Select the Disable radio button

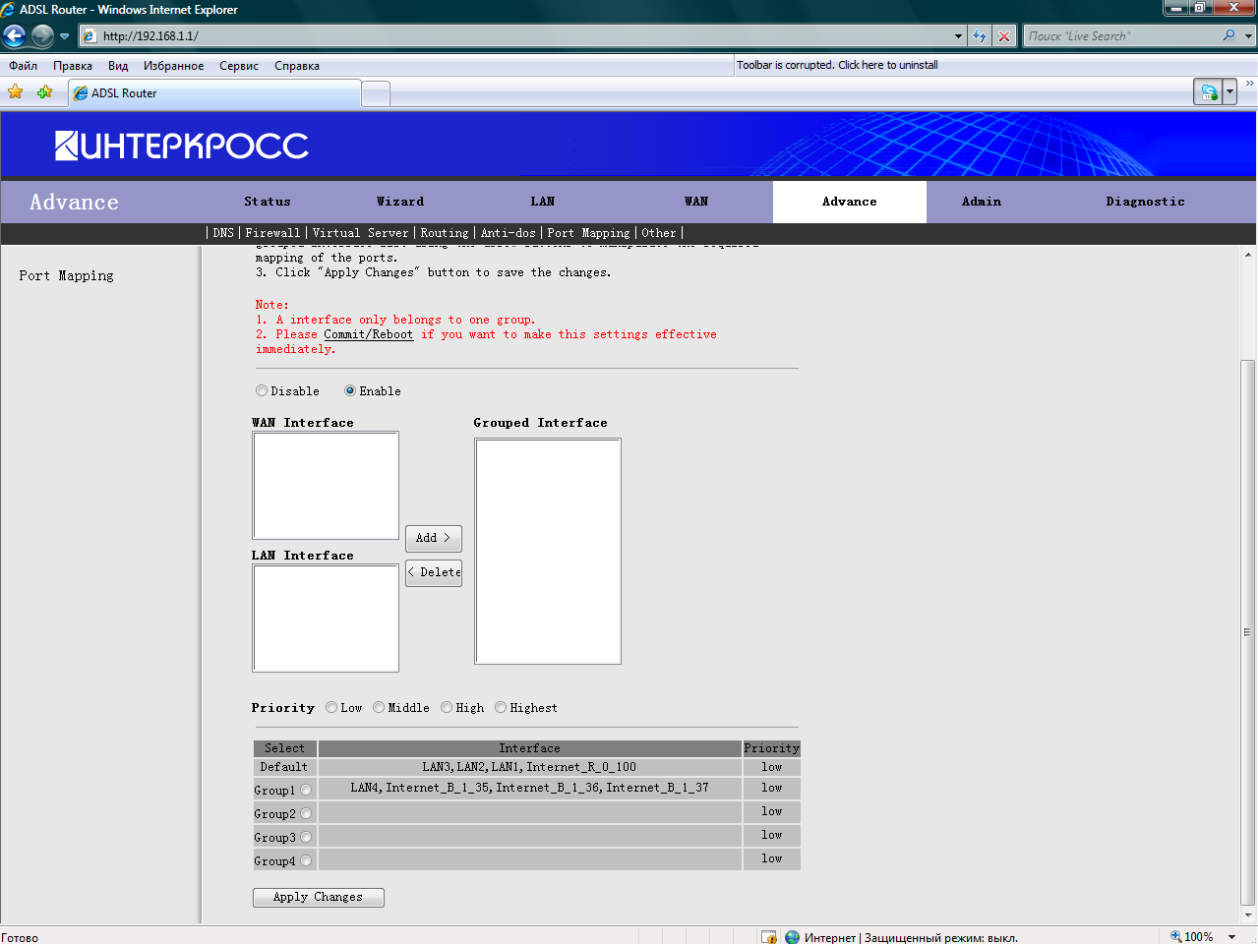[x=262, y=390]
